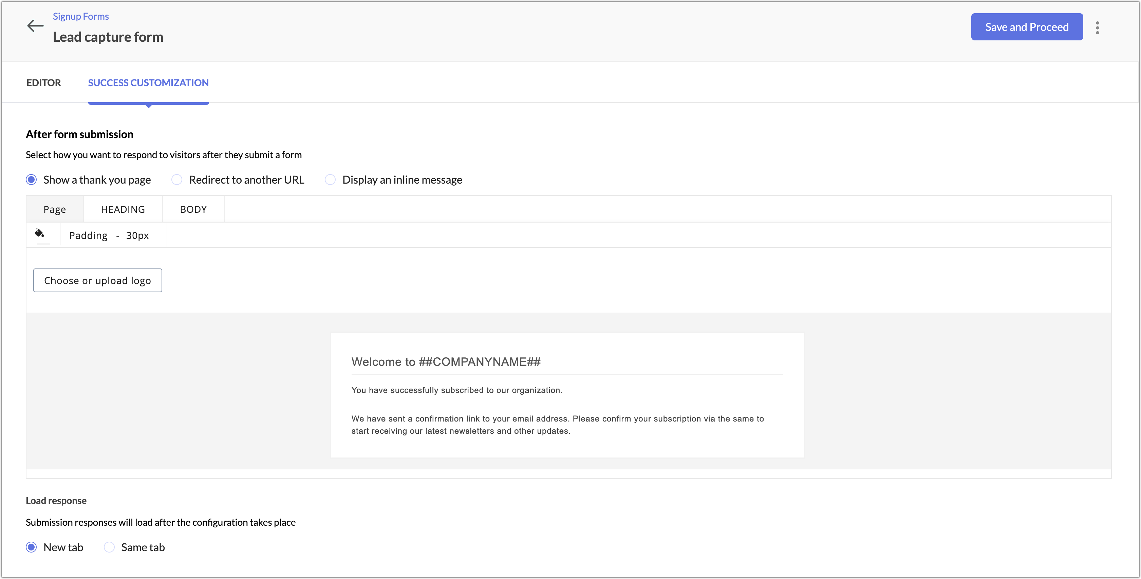
Task: Open the BODY styling tab
Action: coord(193,209)
